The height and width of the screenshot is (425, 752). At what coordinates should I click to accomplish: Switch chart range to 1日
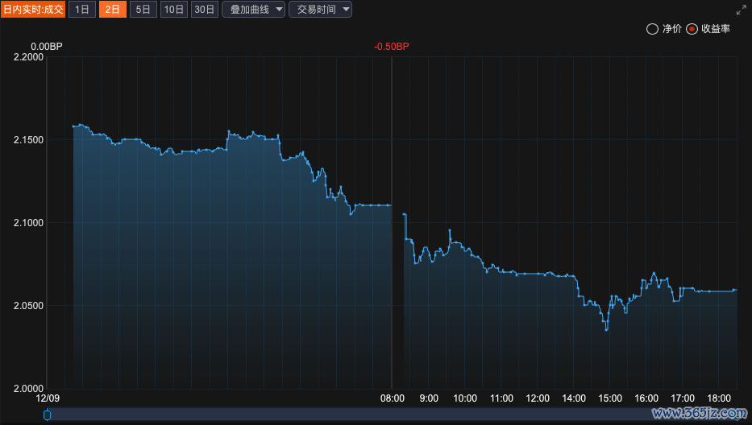[82, 9]
